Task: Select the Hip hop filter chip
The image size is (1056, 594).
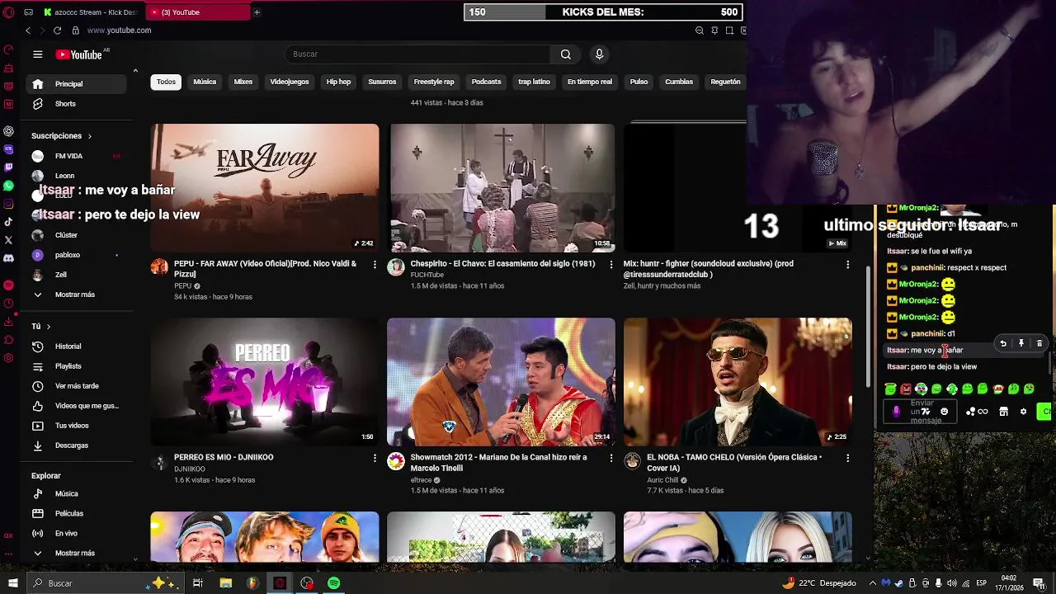Action: (338, 82)
